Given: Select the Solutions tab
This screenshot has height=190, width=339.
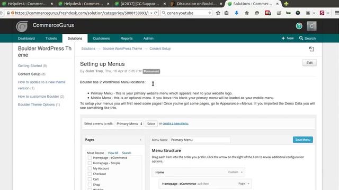Looking at the screenshot, I should point(75,39).
